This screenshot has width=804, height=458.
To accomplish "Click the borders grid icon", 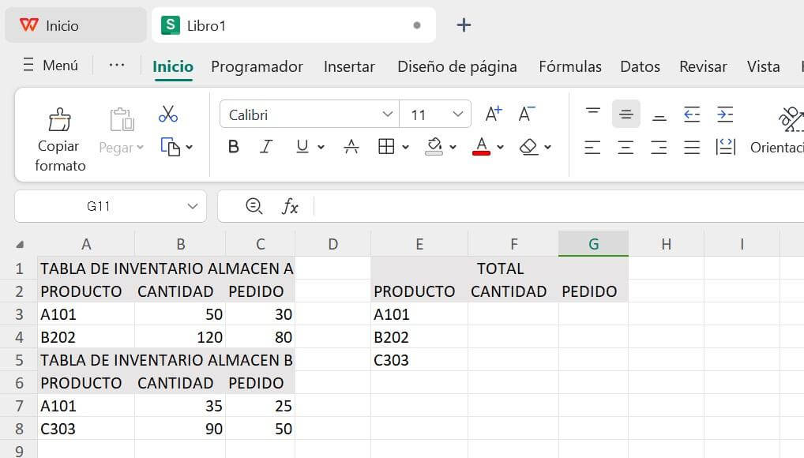I will click(386, 147).
